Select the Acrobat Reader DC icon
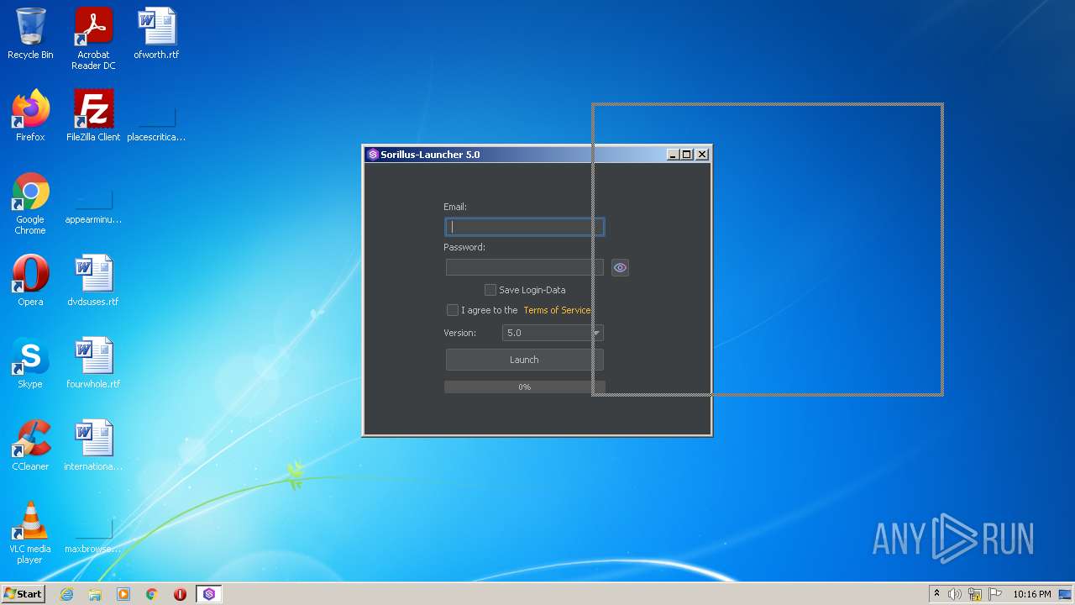The image size is (1075, 605). click(x=93, y=39)
